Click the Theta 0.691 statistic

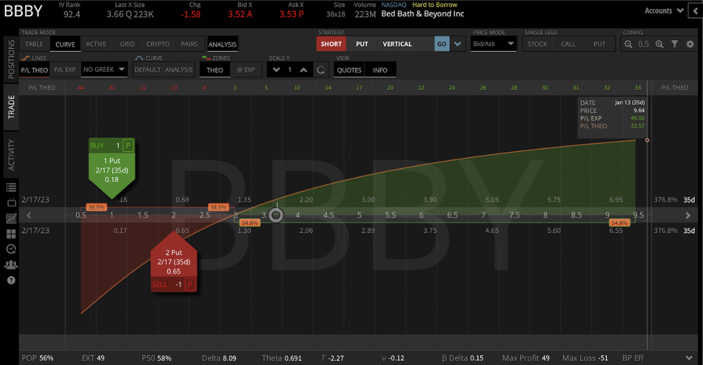pos(281,358)
